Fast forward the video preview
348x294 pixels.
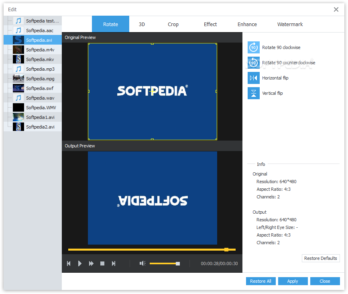91,263
